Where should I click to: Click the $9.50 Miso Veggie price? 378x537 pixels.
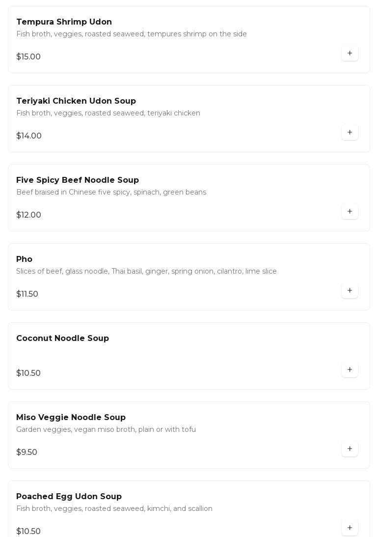[x=27, y=452]
